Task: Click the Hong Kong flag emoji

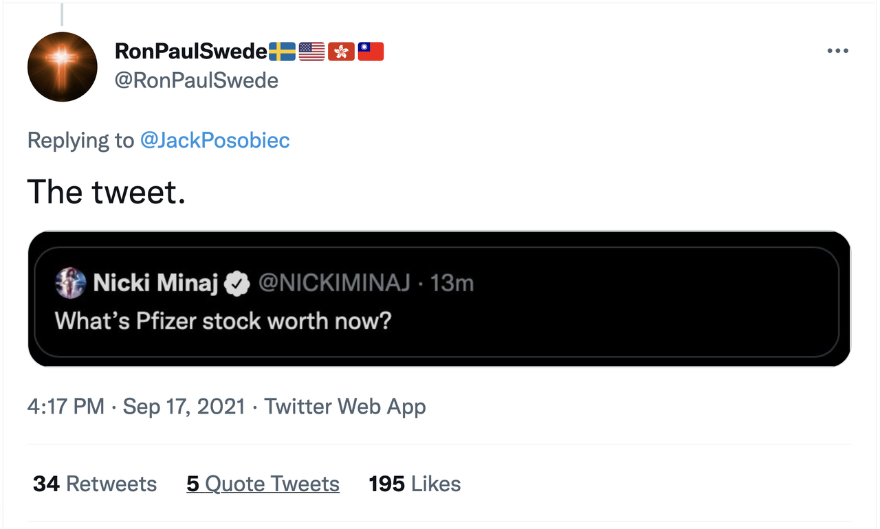Action: (x=341, y=52)
